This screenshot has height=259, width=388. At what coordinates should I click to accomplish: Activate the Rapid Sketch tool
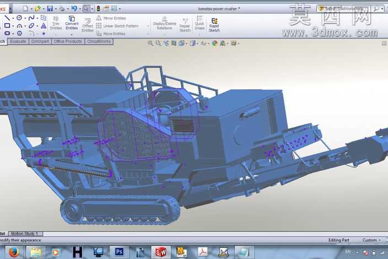214,25
